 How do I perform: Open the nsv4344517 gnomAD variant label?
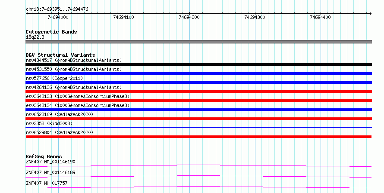coord(74,60)
